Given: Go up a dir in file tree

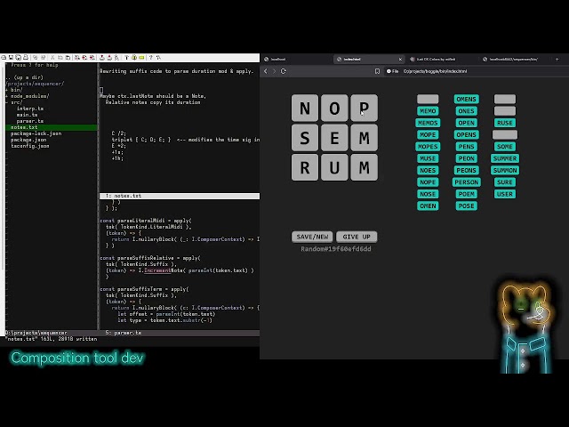Looking at the screenshot, I should [x=24, y=77].
